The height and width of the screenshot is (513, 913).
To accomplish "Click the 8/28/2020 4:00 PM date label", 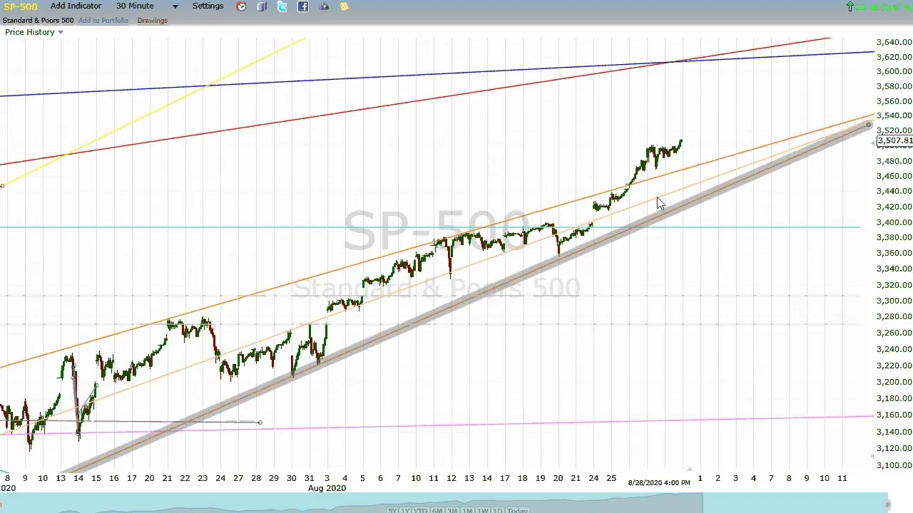I will [658, 483].
